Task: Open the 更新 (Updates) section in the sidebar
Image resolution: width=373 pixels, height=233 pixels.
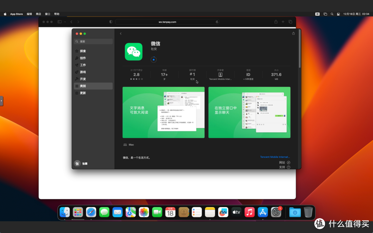Action: (83, 93)
